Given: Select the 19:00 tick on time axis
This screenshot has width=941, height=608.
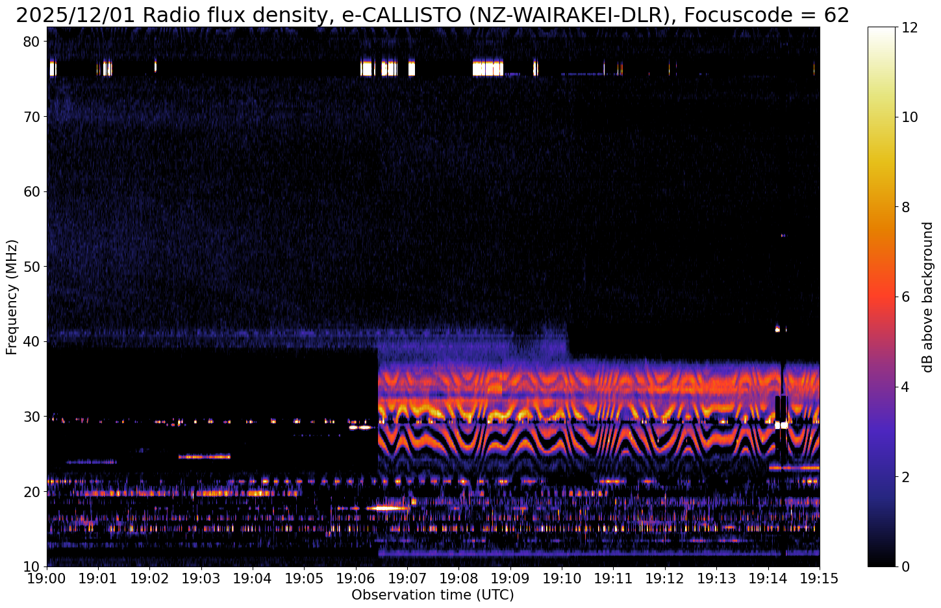Looking at the screenshot, I should pyautogui.click(x=47, y=578).
